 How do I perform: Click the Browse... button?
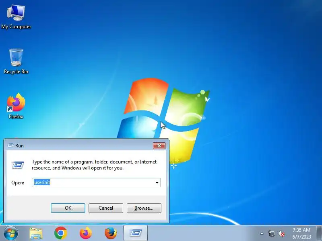144,208
